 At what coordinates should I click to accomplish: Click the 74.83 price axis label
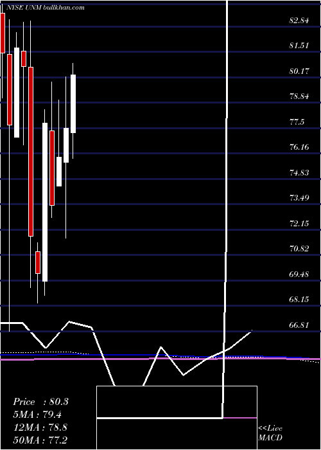(x=299, y=172)
